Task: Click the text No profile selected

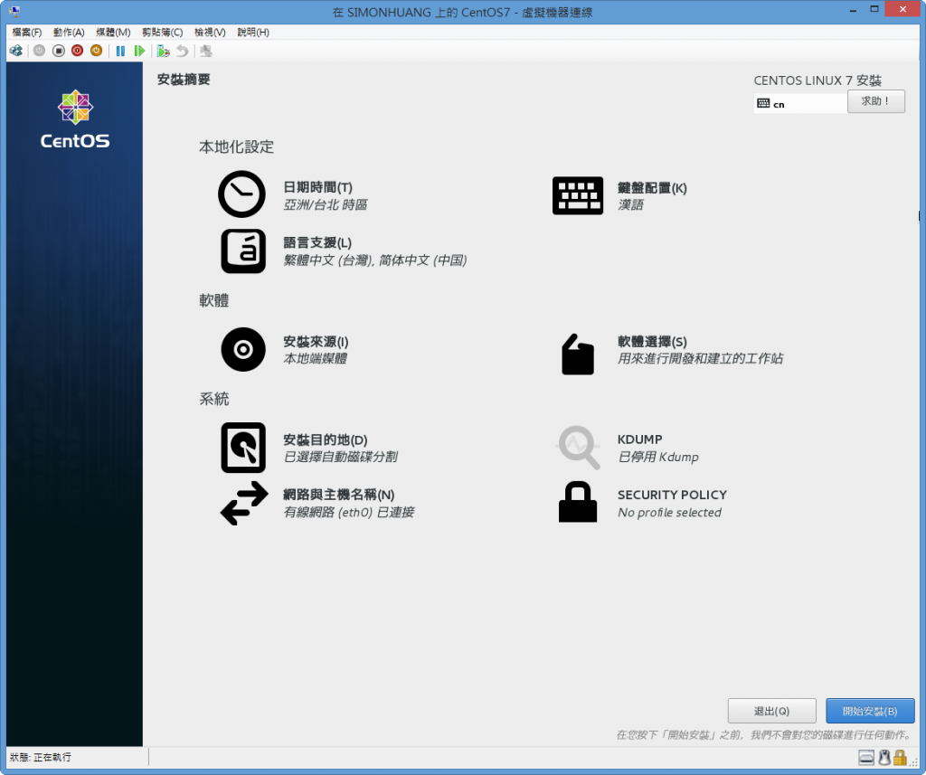Action: [x=669, y=512]
